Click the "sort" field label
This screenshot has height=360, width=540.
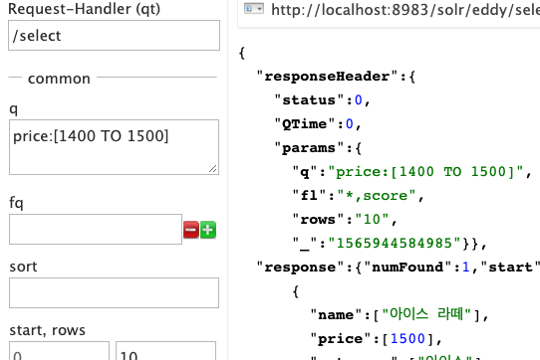(23, 267)
